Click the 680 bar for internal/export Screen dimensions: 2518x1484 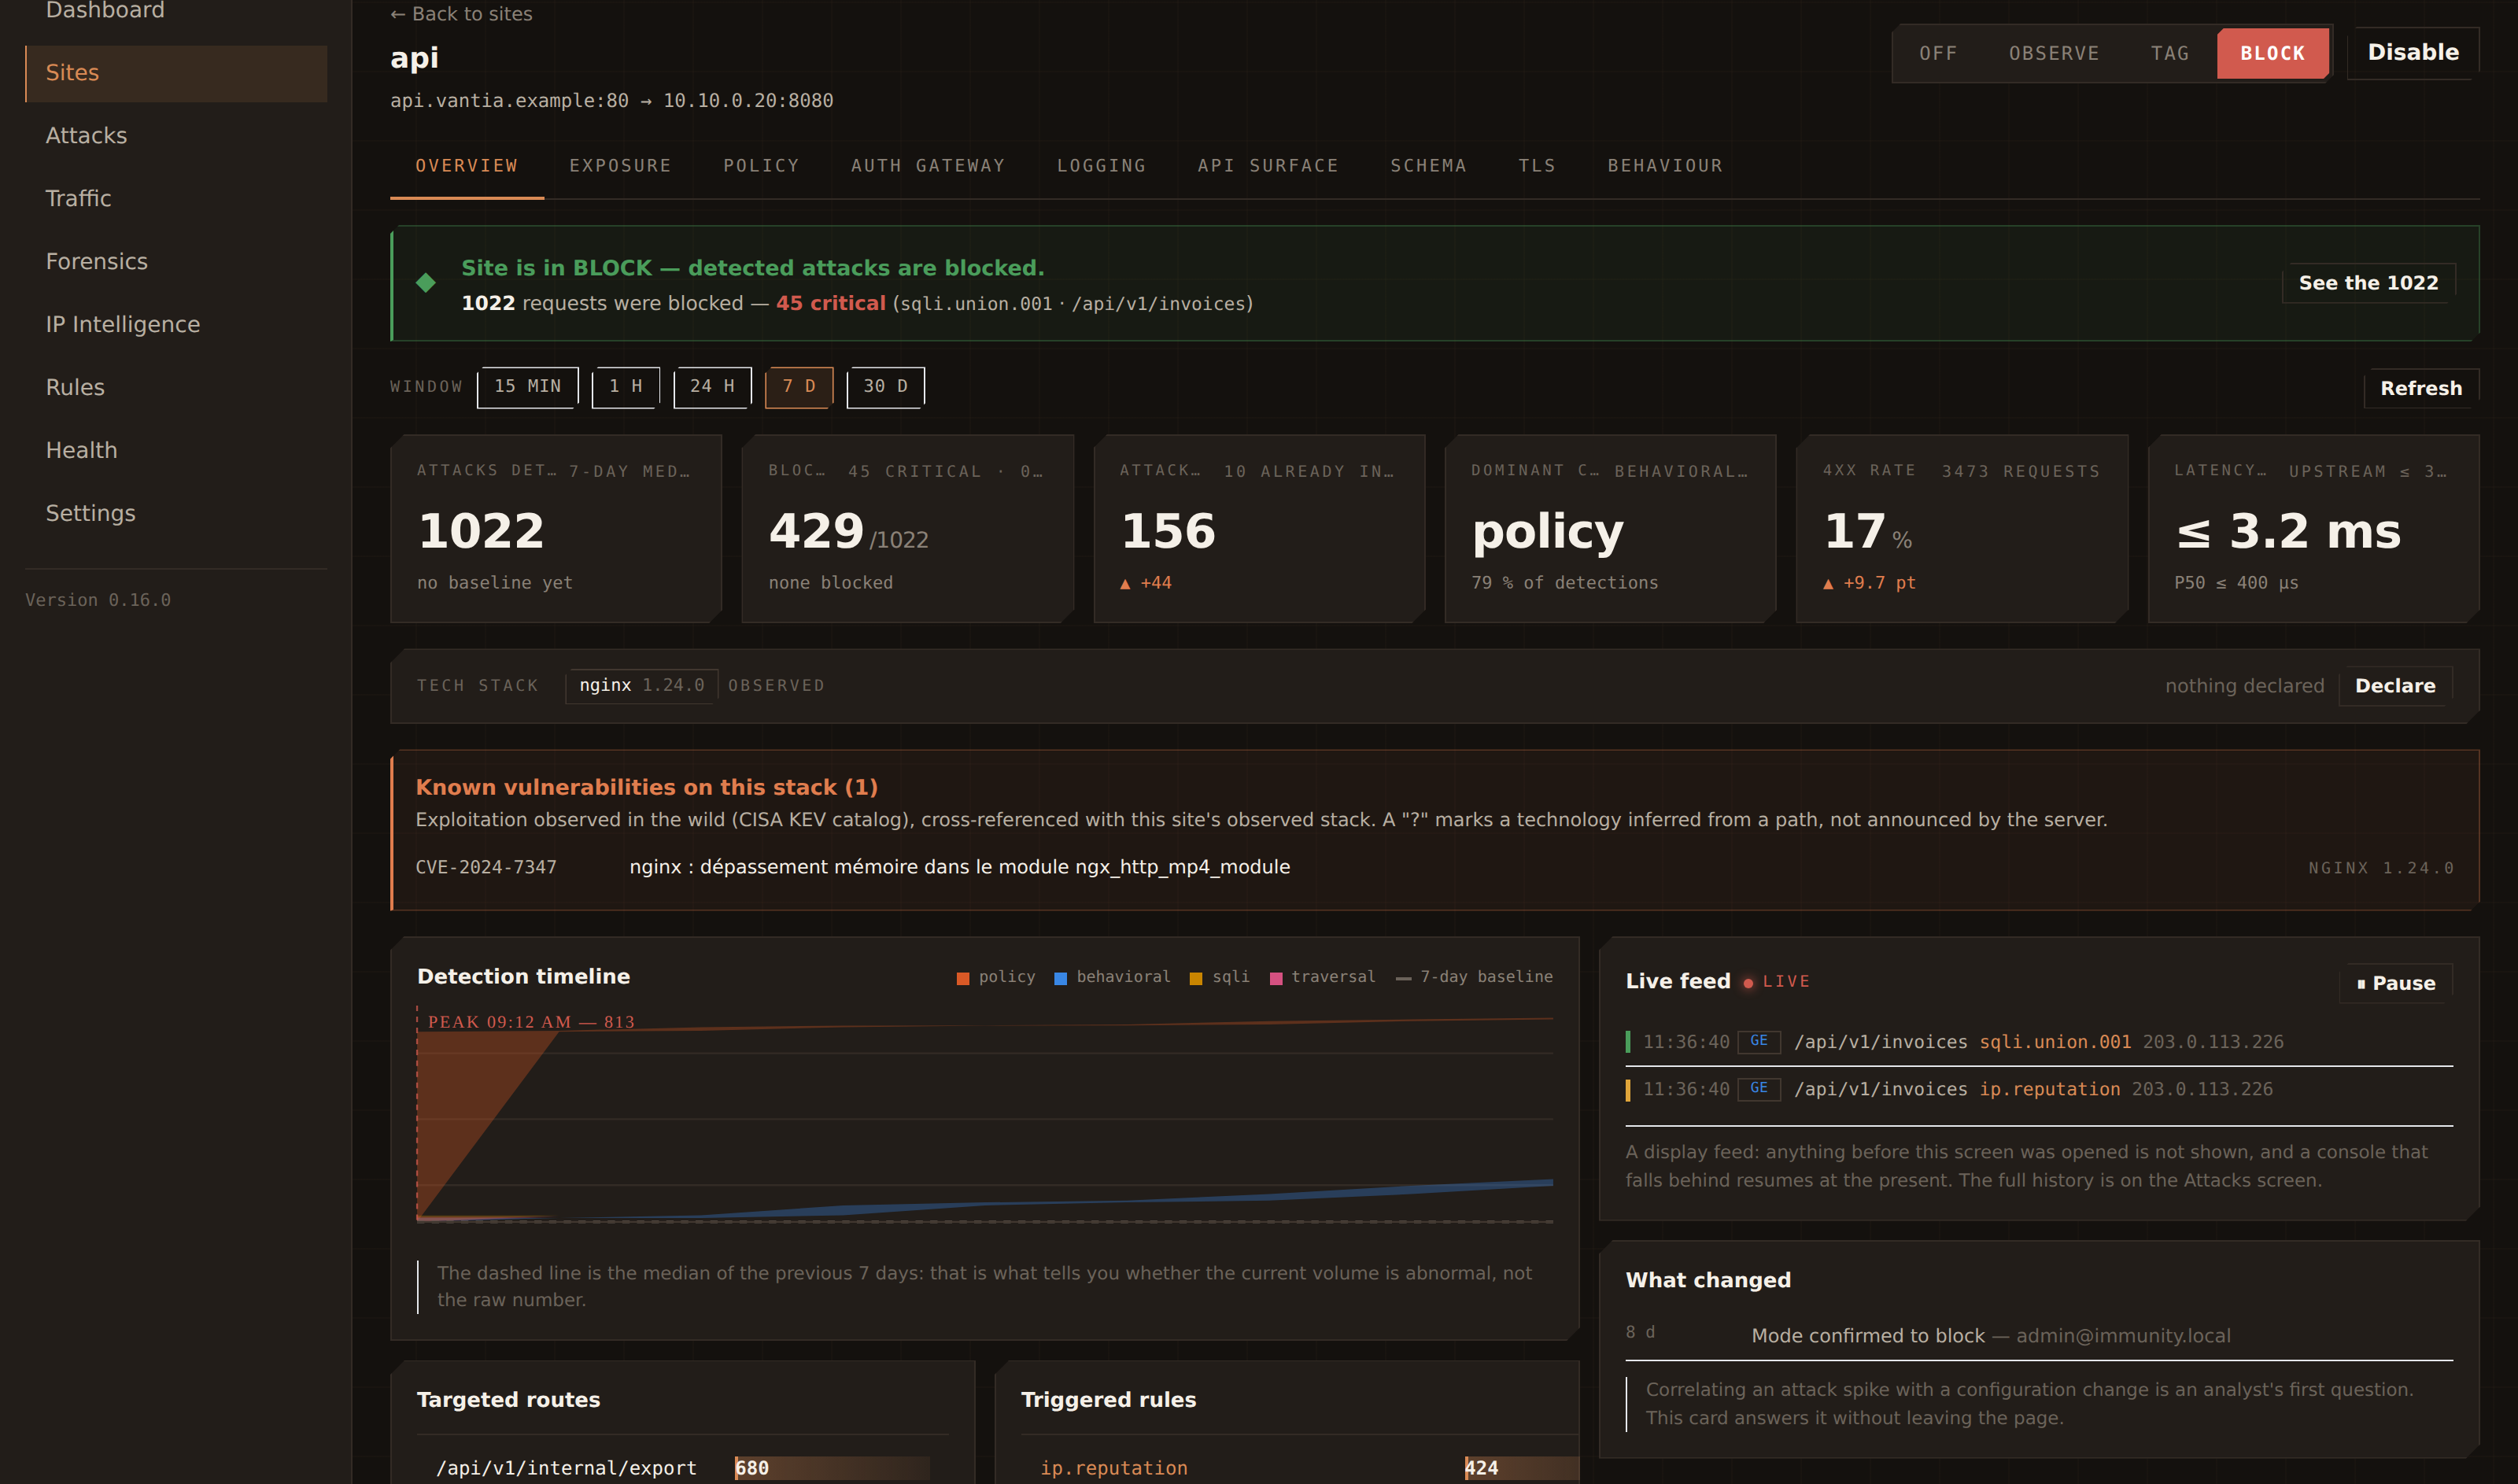[x=831, y=1468]
